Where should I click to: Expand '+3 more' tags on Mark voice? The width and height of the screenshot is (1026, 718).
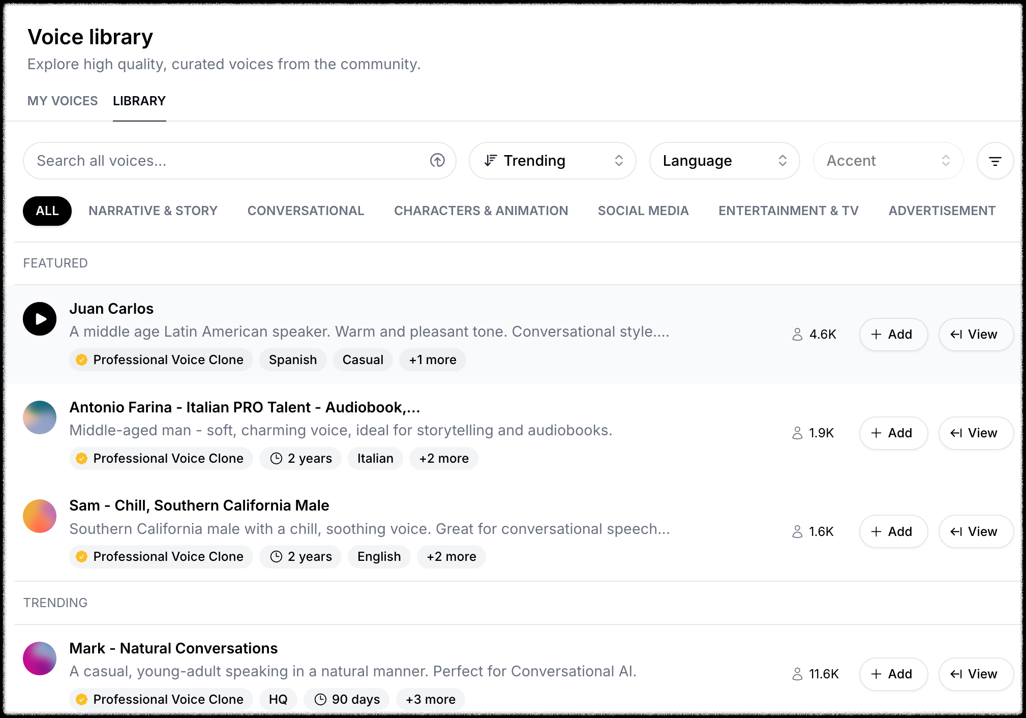tap(430, 699)
